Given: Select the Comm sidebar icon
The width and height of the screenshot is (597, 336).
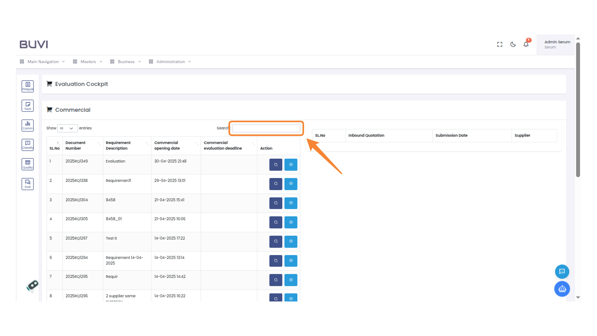Looking at the screenshot, I should point(28,125).
